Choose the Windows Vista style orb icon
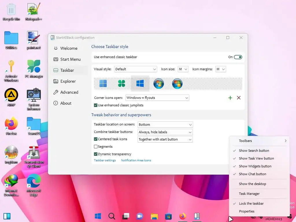The height and width of the screenshot is (222, 296). (x=177, y=84)
